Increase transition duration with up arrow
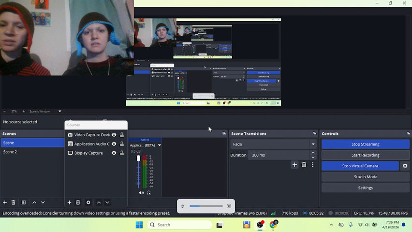This screenshot has height=232, width=412. (x=313, y=153)
